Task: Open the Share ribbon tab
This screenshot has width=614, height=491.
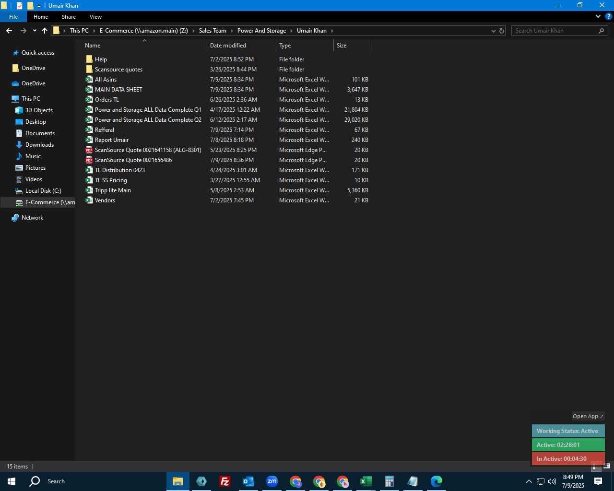Action: [x=69, y=17]
